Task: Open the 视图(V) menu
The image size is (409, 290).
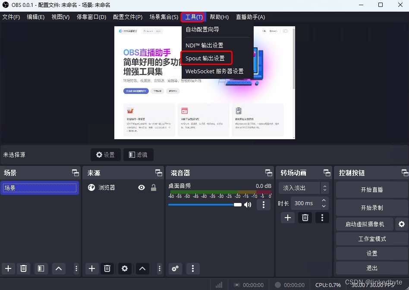Action: pyautogui.click(x=60, y=17)
